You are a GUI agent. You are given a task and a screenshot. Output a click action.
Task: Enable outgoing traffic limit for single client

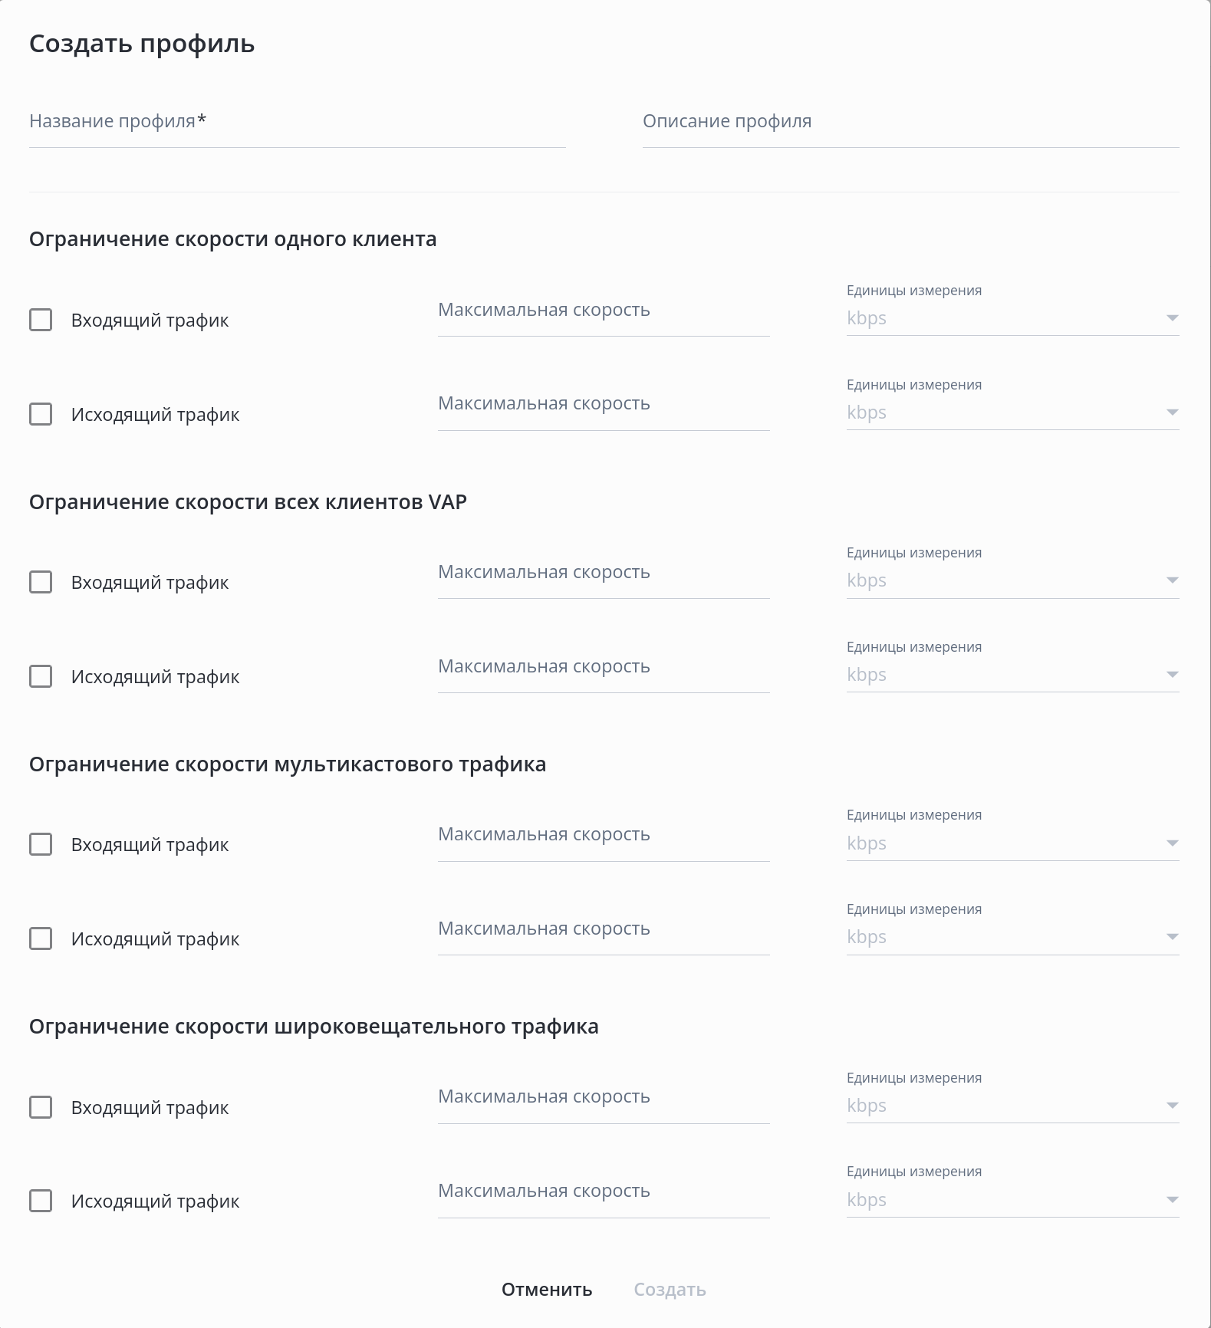click(x=41, y=414)
